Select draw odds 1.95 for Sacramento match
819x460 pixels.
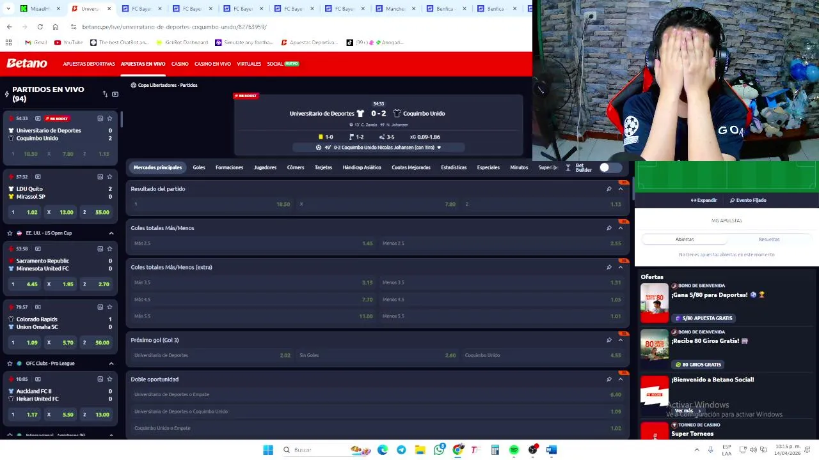point(59,284)
